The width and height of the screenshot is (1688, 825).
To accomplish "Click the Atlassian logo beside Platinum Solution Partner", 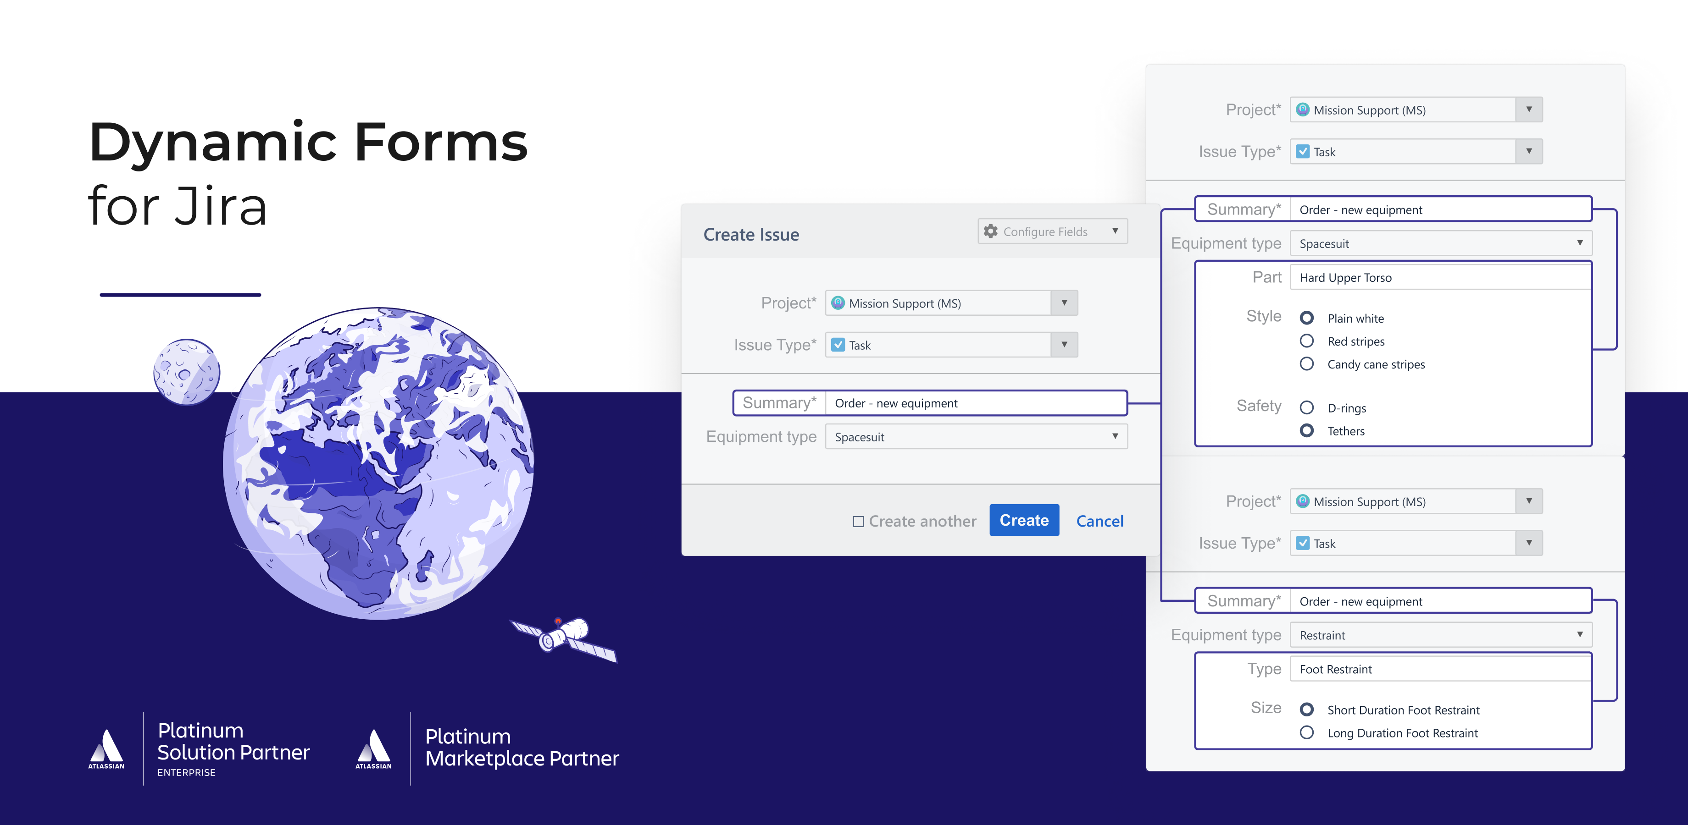I will click(106, 748).
